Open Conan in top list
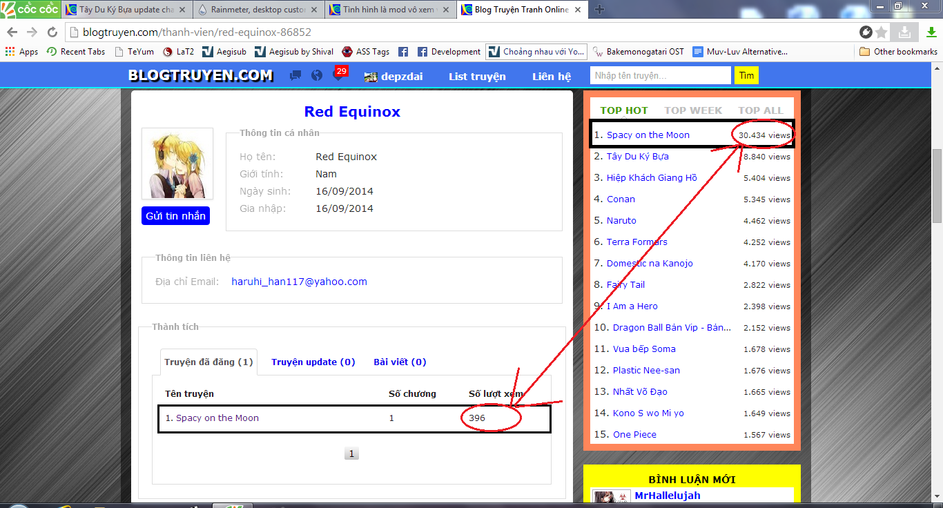Screen dimensions: 943x508 (621, 199)
